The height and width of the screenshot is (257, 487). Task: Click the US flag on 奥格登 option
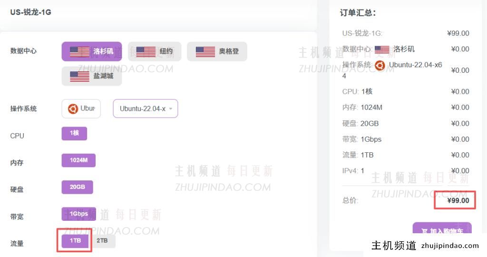tap(205, 51)
